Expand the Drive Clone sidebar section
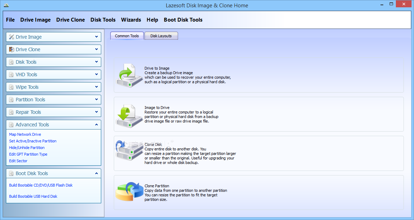The image size is (414, 220). tap(96, 49)
